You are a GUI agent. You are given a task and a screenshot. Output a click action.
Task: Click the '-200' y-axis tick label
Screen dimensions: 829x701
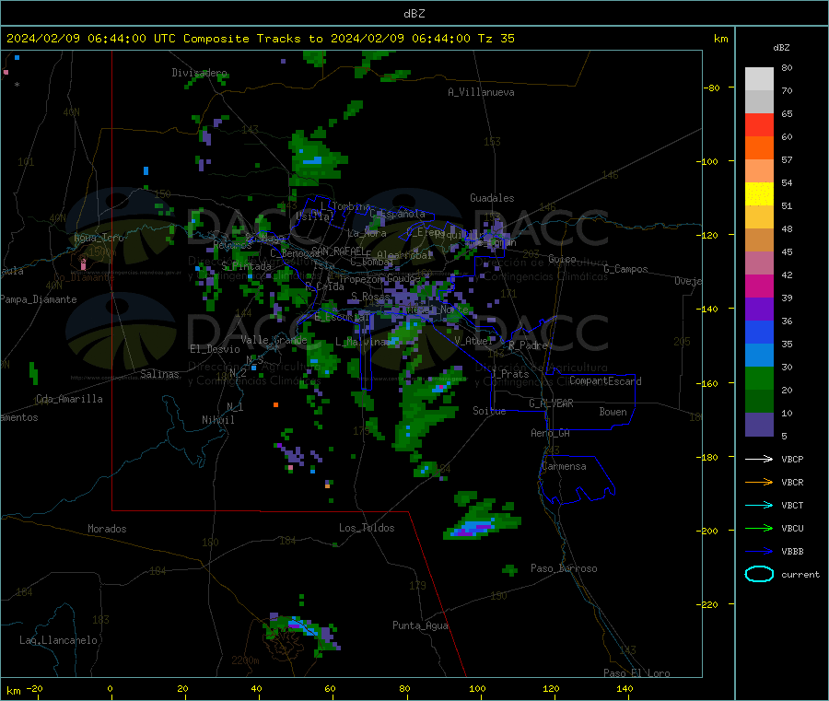(706, 532)
